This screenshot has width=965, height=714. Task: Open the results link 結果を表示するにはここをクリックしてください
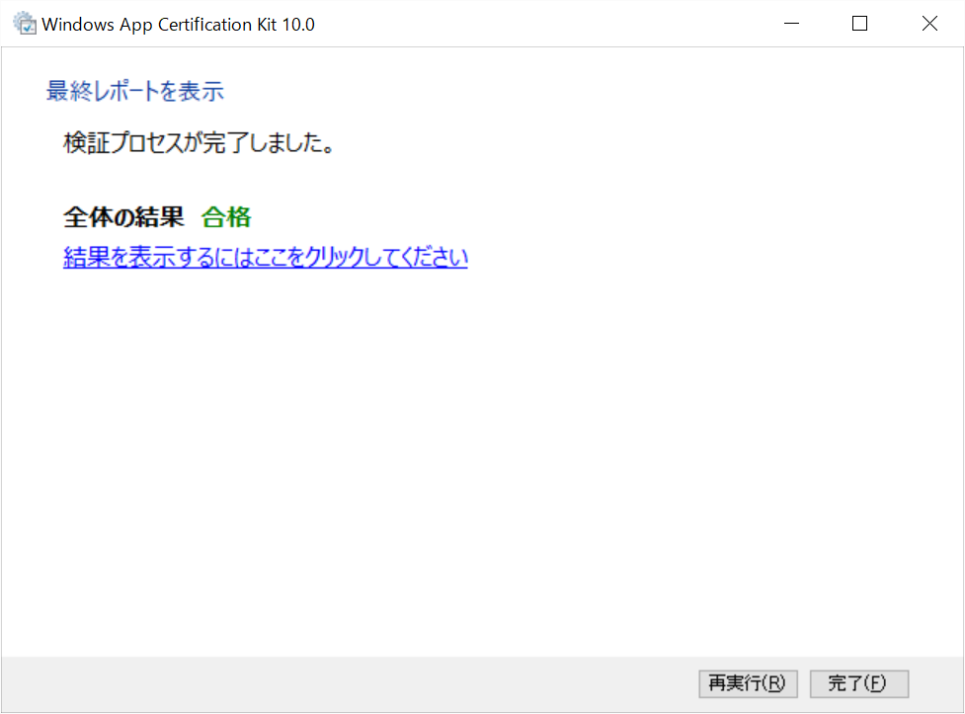[266, 257]
